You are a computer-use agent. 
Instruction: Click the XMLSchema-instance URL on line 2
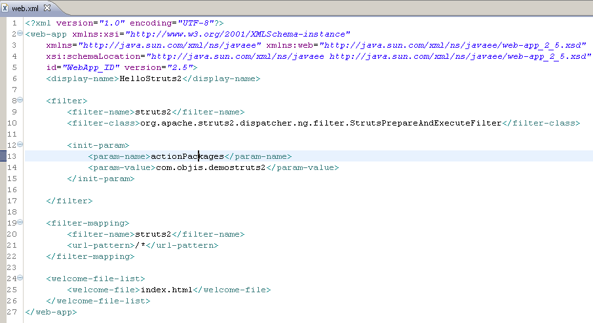(x=239, y=34)
